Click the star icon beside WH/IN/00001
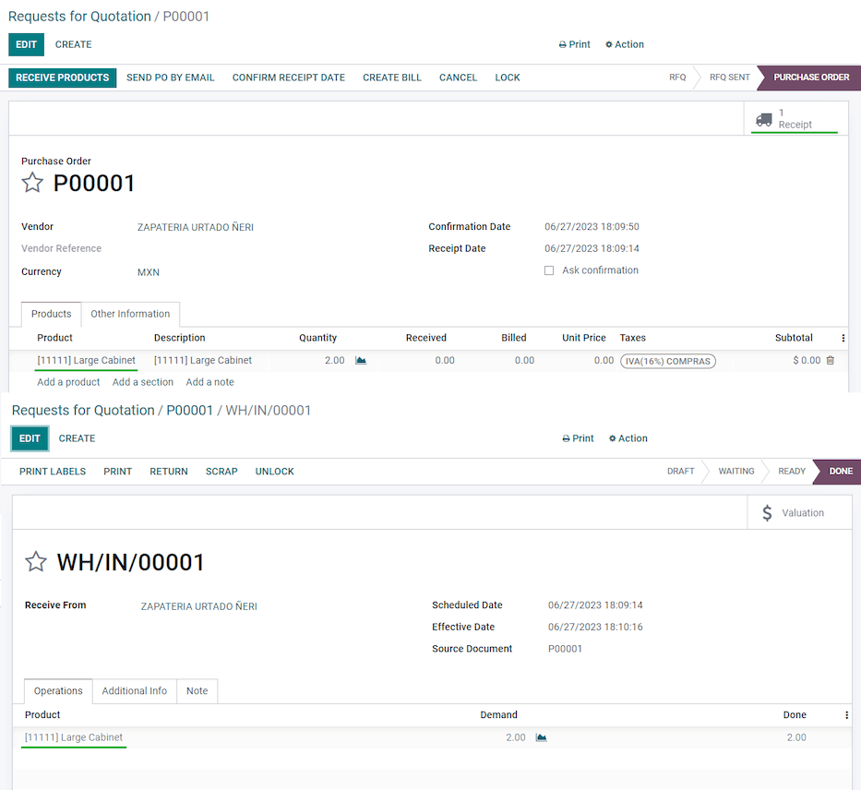This screenshot has width=861, height=790. click(x=36, y=562)
